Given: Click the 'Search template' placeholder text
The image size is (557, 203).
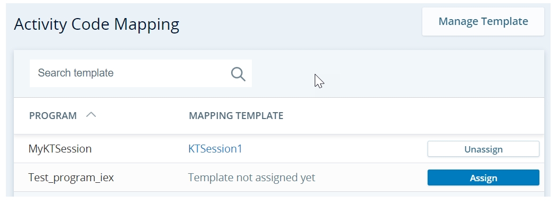Looking at the screenshot, I should pos(76,73).
